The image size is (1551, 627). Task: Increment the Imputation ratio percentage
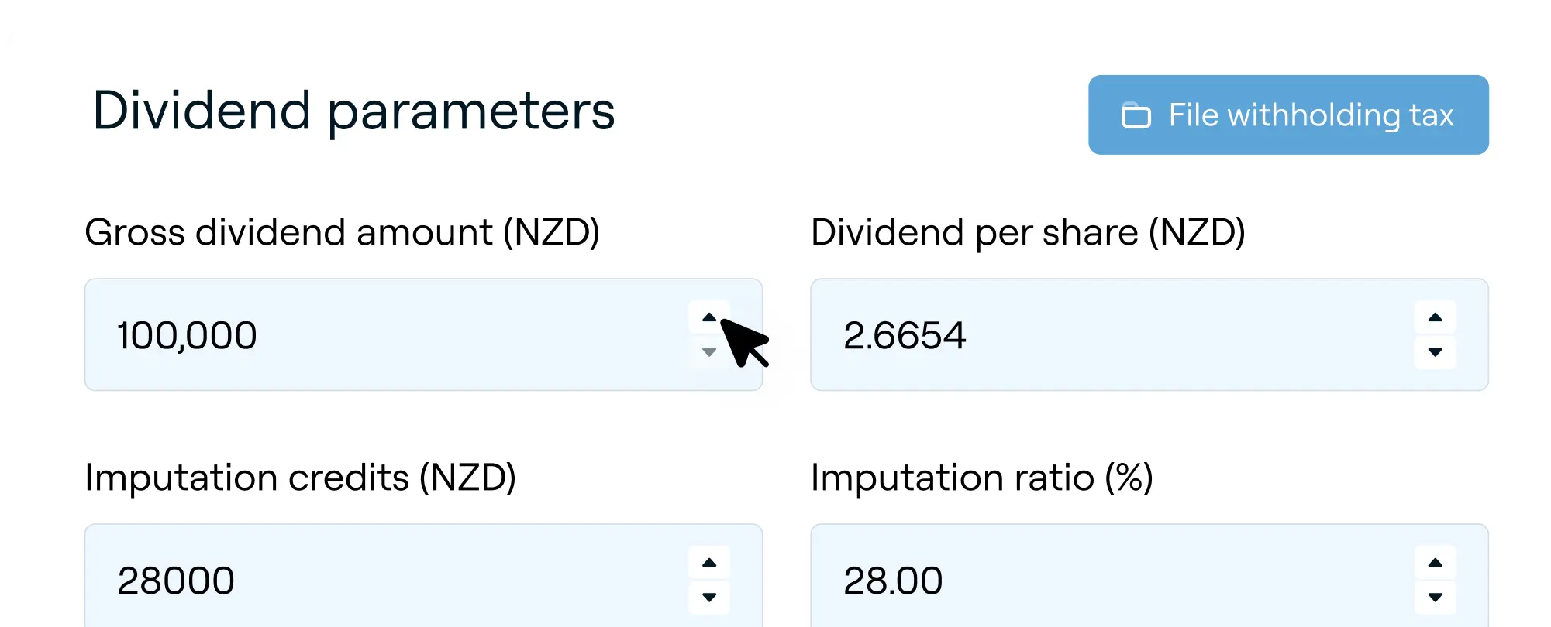[x=1436, y=561]
